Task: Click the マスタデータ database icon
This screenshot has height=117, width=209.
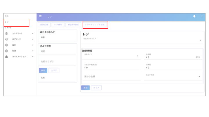Action: pyautogui.click(x=6, y=34)
